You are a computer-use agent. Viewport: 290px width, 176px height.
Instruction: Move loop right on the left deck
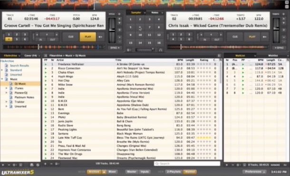[57, 35]
